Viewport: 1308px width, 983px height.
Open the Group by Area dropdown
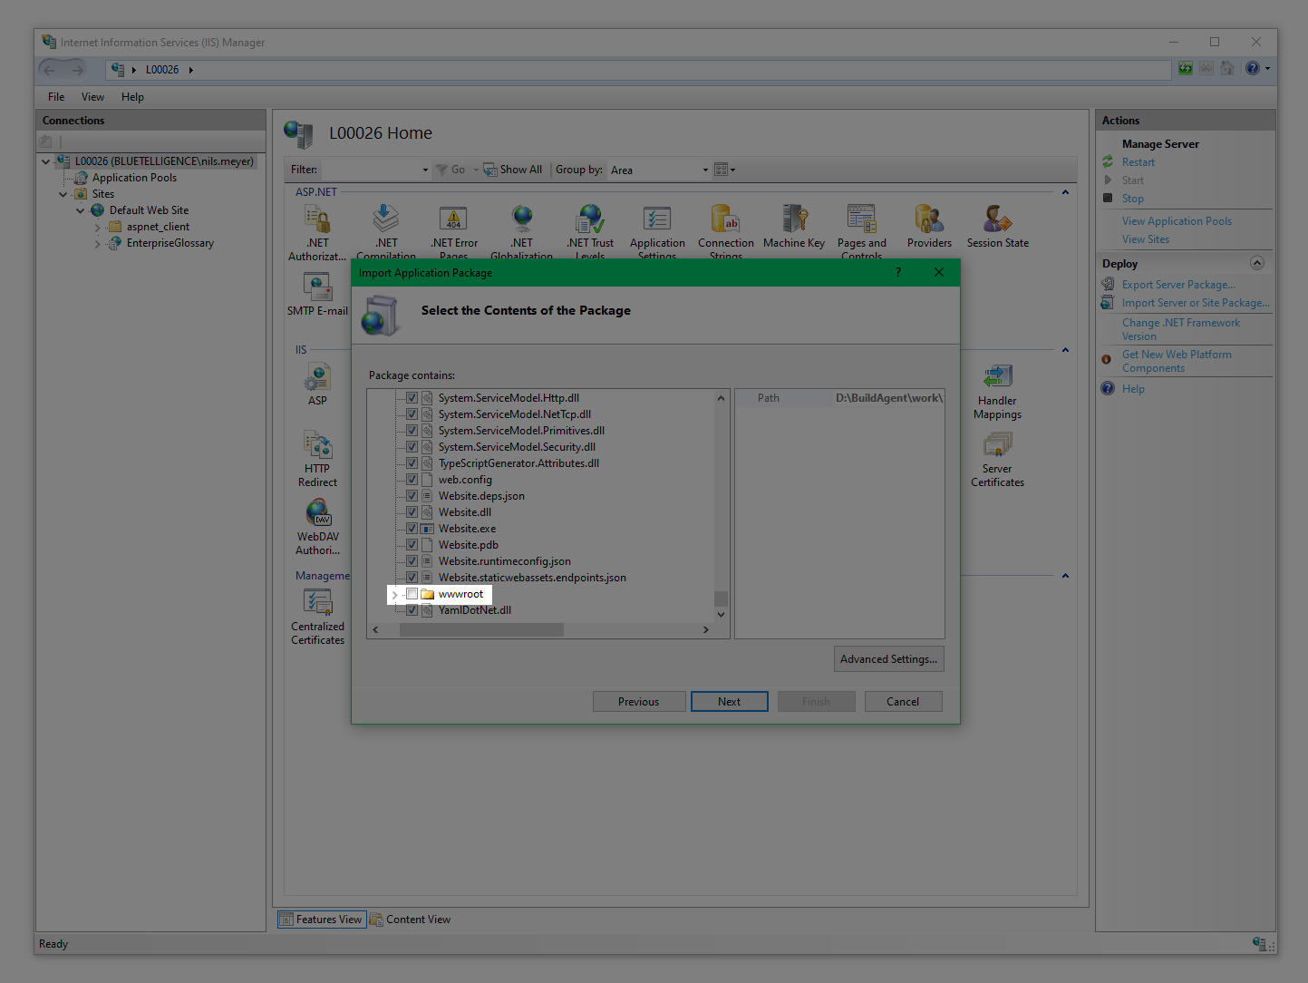point(659,170)
